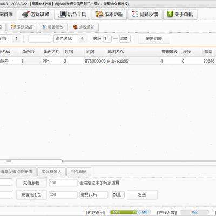This screenshot has width=216, height=216.
Task: Sort by the 地图 column header
Action: click(90, 52)
